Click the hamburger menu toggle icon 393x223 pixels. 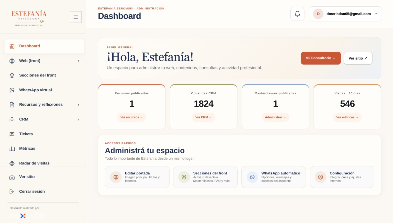coord(76,17)
